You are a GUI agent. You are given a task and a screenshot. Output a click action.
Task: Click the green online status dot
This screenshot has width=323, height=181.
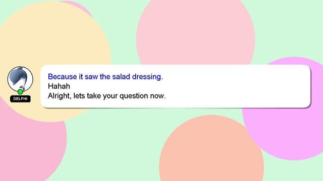[20, 92]
